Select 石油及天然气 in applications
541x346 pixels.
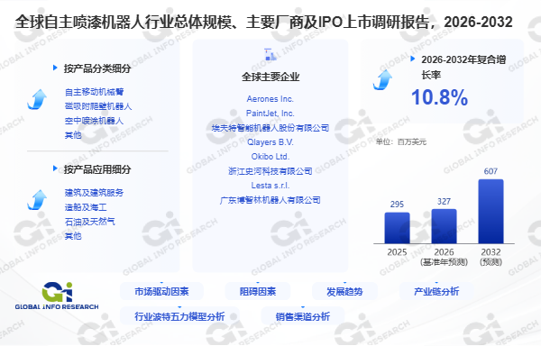[x=90, y=222]
